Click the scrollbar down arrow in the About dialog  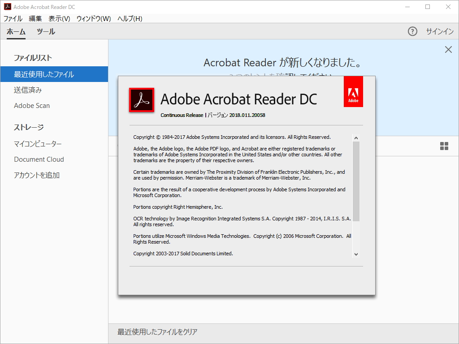pos(356,254)
